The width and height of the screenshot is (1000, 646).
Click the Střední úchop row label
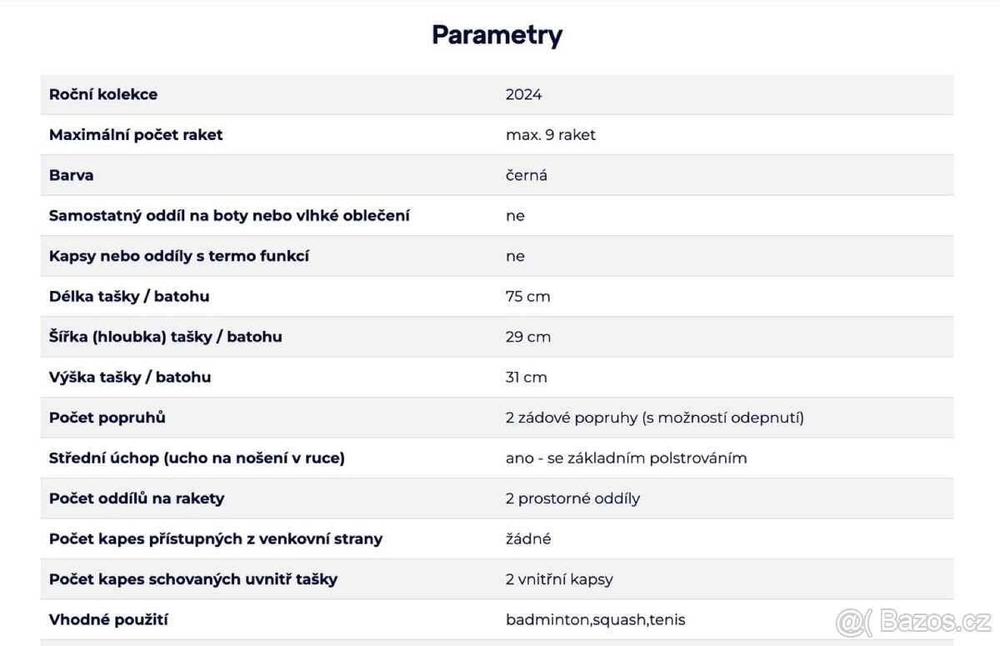197,458
